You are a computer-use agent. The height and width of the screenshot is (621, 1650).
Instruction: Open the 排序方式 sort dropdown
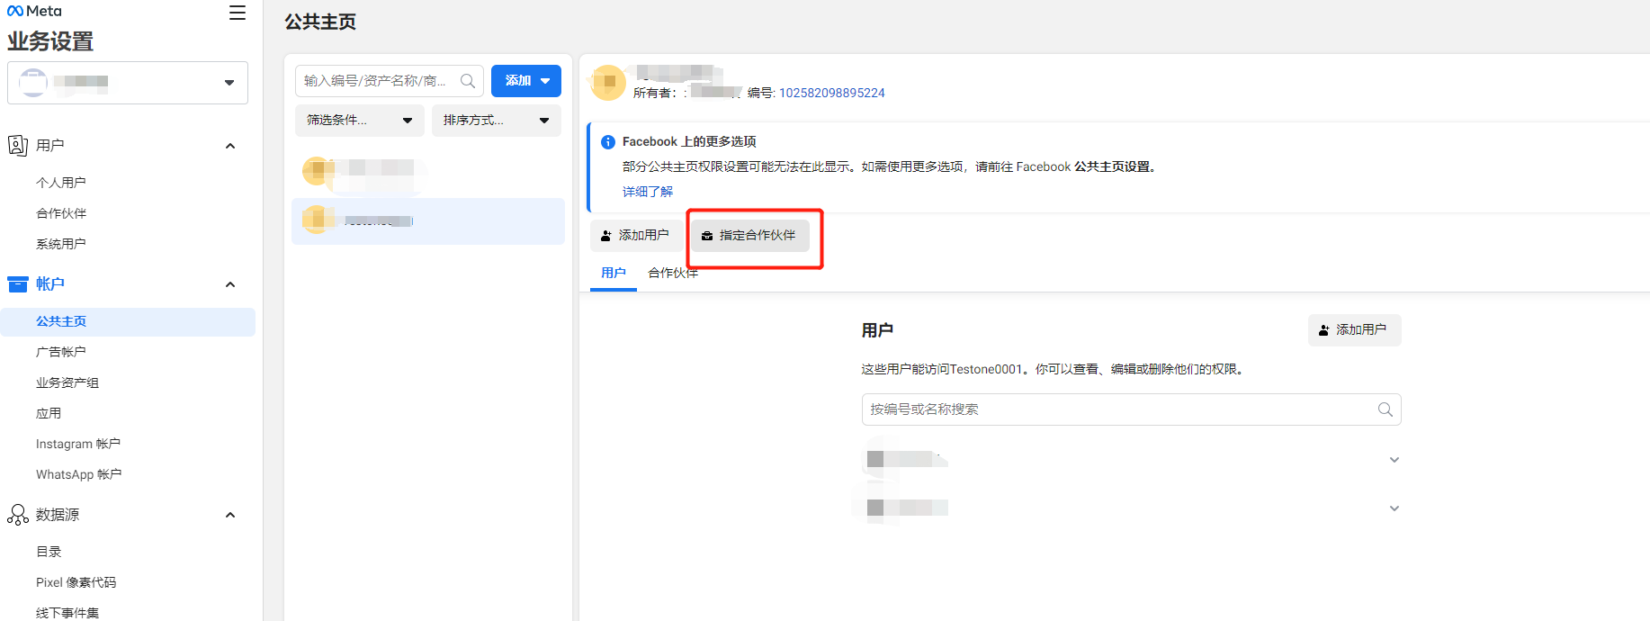497,121
